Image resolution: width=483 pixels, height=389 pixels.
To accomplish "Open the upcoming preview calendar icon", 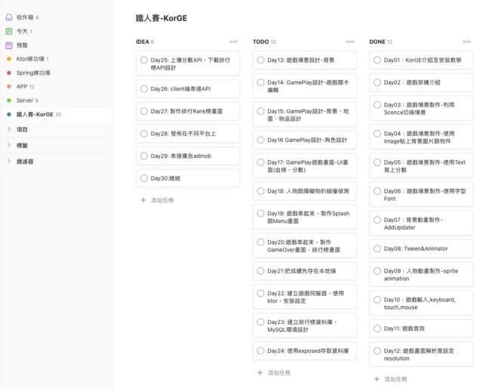I will [9, 45].
